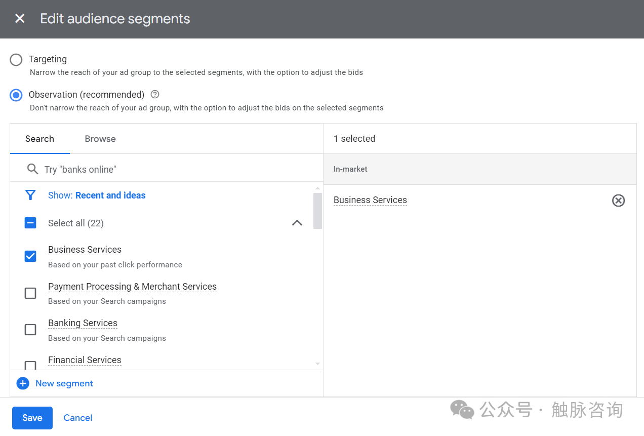Viewport: 644px width, 436px height.
Task: Click the plus icon for New segment
Action: (x=23, y=383)
